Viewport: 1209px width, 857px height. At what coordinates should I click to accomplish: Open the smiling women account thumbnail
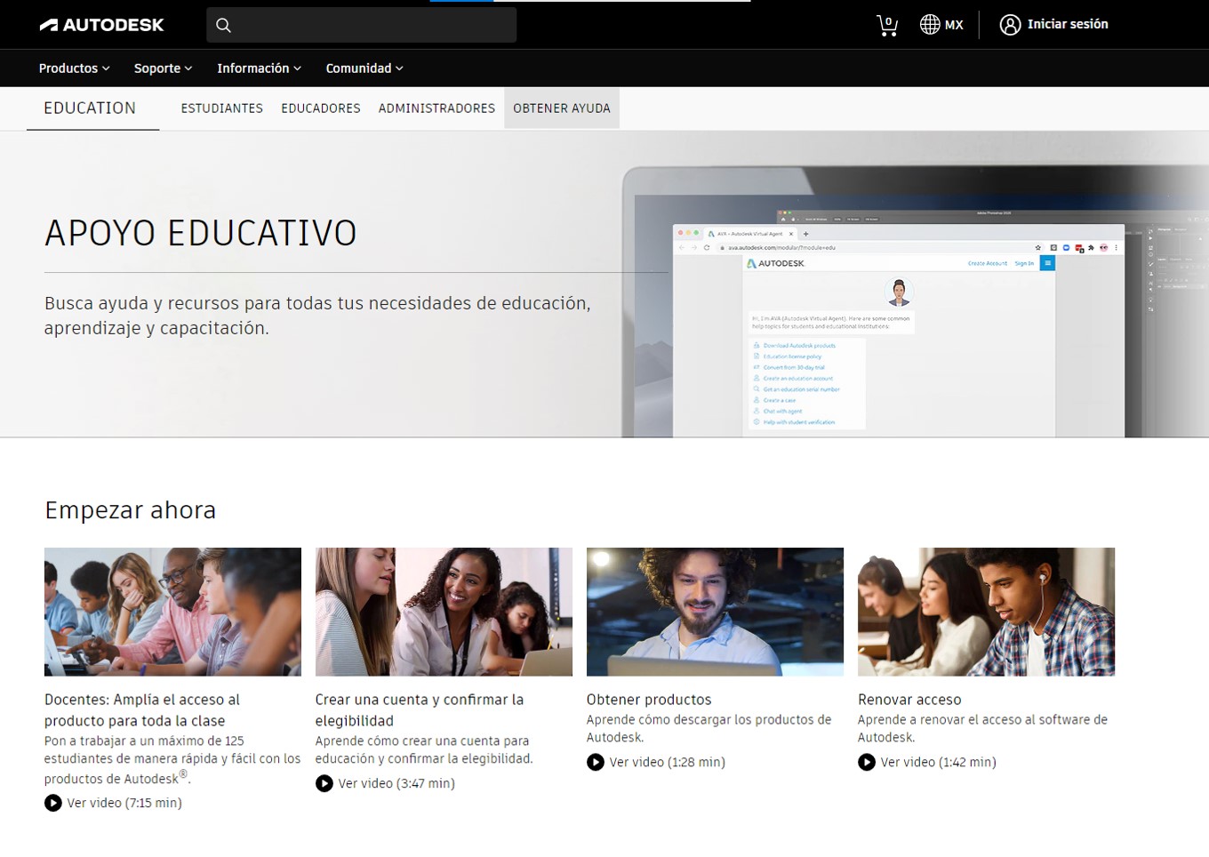click(x=444, y=612)
